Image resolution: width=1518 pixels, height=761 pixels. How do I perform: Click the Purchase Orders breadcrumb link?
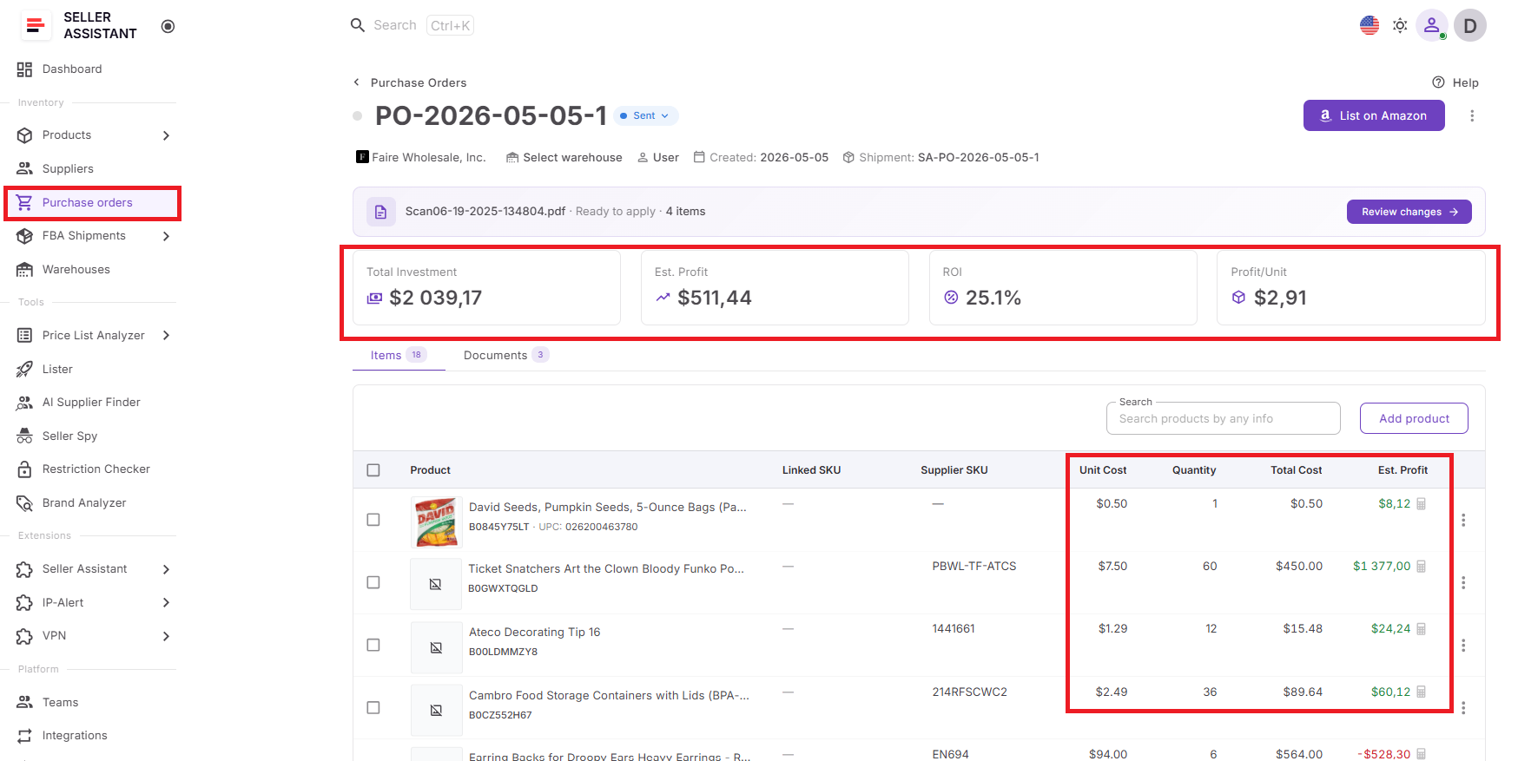419,83
